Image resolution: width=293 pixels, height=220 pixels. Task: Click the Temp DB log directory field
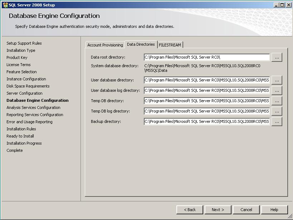(207, 111)
